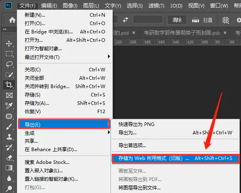Image resolution: width=241 pixels, height=193 pixels.
Task: Choose 存储为 Web 所用格式（旧版）
Action: pyautogui.click(x=175, y=159)
